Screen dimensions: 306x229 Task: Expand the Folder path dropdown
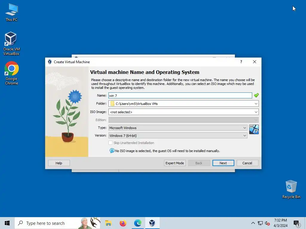(x=256, y=103)
